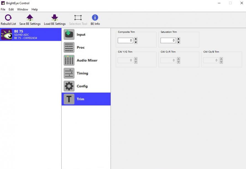Screen dimensions: 246x169
Task: Switch to the Proc tab label
Action: point(81,47)
